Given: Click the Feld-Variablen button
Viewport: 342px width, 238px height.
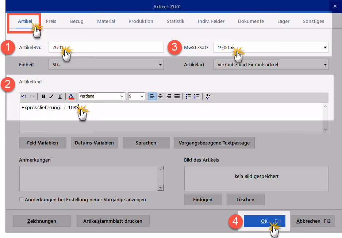Looking at the screenshot, I should coord(43,143).
